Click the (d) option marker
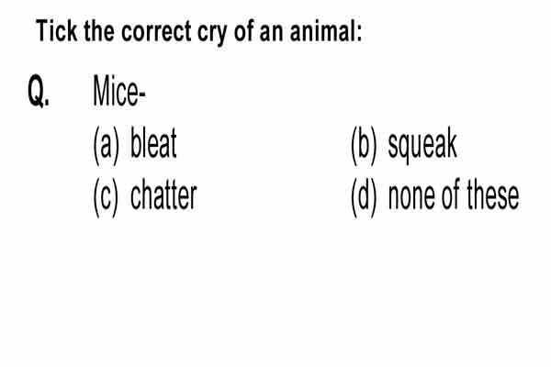Image resolution: width=551 pixels, height=367 pixels. pyautogui.click(x=364, y=197)
